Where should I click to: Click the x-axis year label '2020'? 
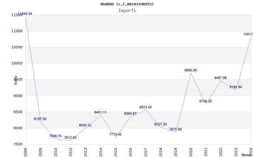[191, 152]
